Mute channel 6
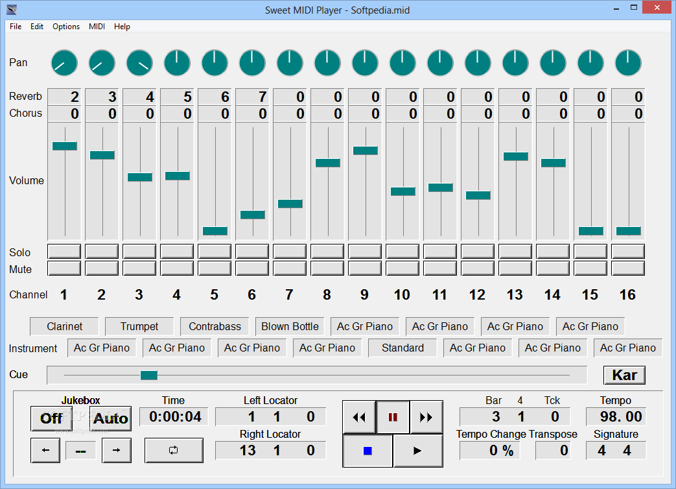The width and height of the screenshot is (676, 489). (252, 268)
